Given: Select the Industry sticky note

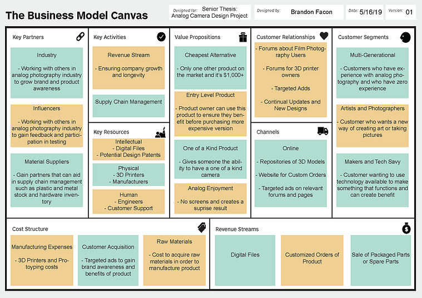Looking at the screenshot, I should point(47,73).
